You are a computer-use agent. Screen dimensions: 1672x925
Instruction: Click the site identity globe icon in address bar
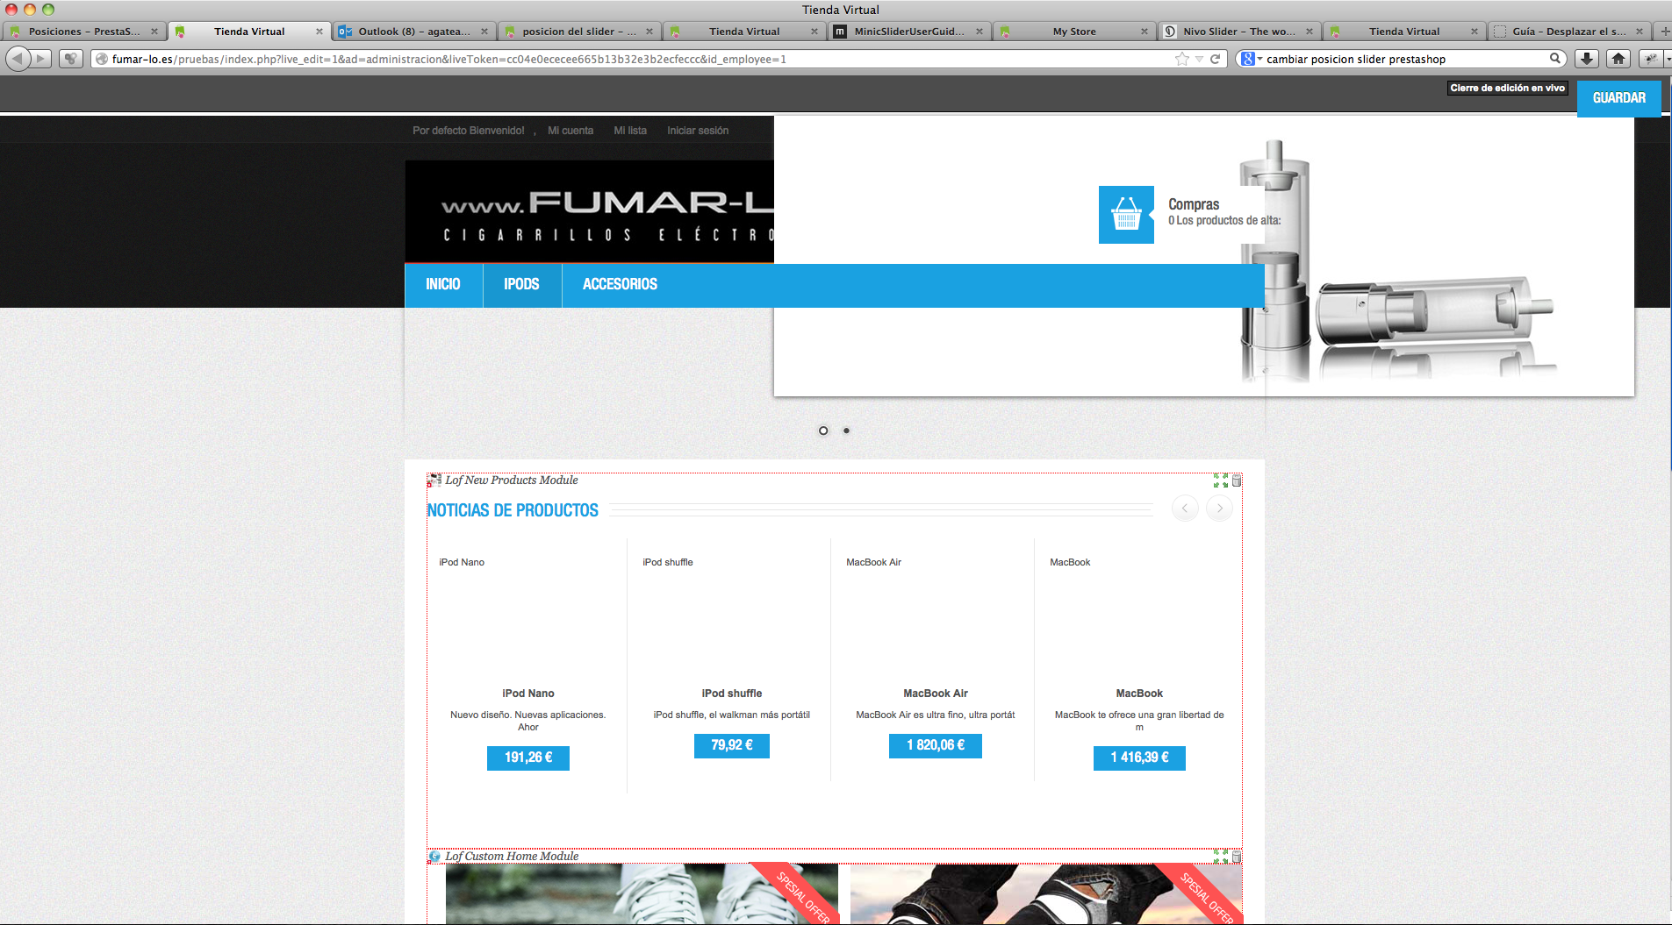click(102, 59)
